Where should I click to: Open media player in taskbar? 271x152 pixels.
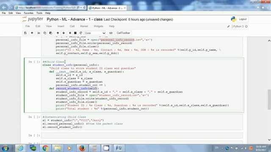coord(69,148)
